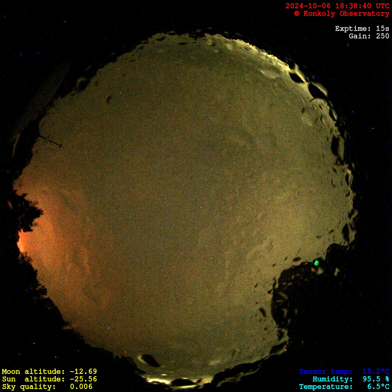Click the large water droplet at the bottom
Viewport: 392px width, 392px height.
click(x=149, y=360)
